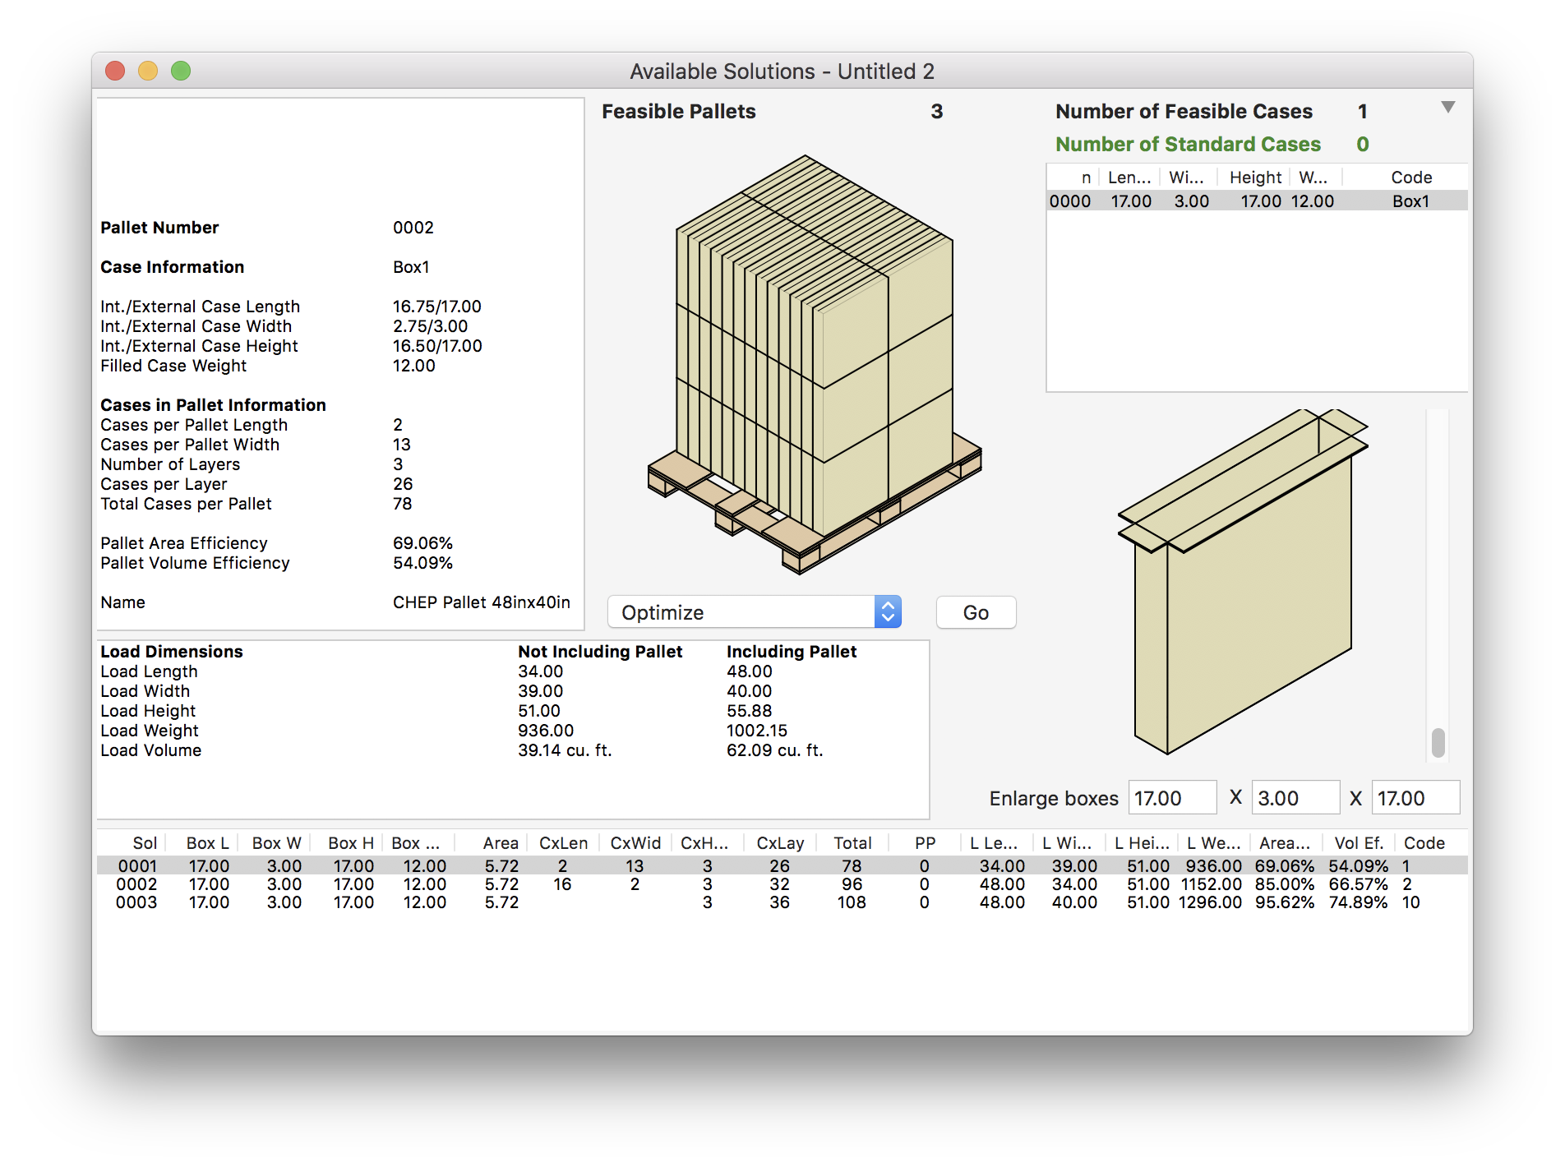1565x1167 pixels.
Task: Click the 3D pallet load preview
Action: click(814, 364)
